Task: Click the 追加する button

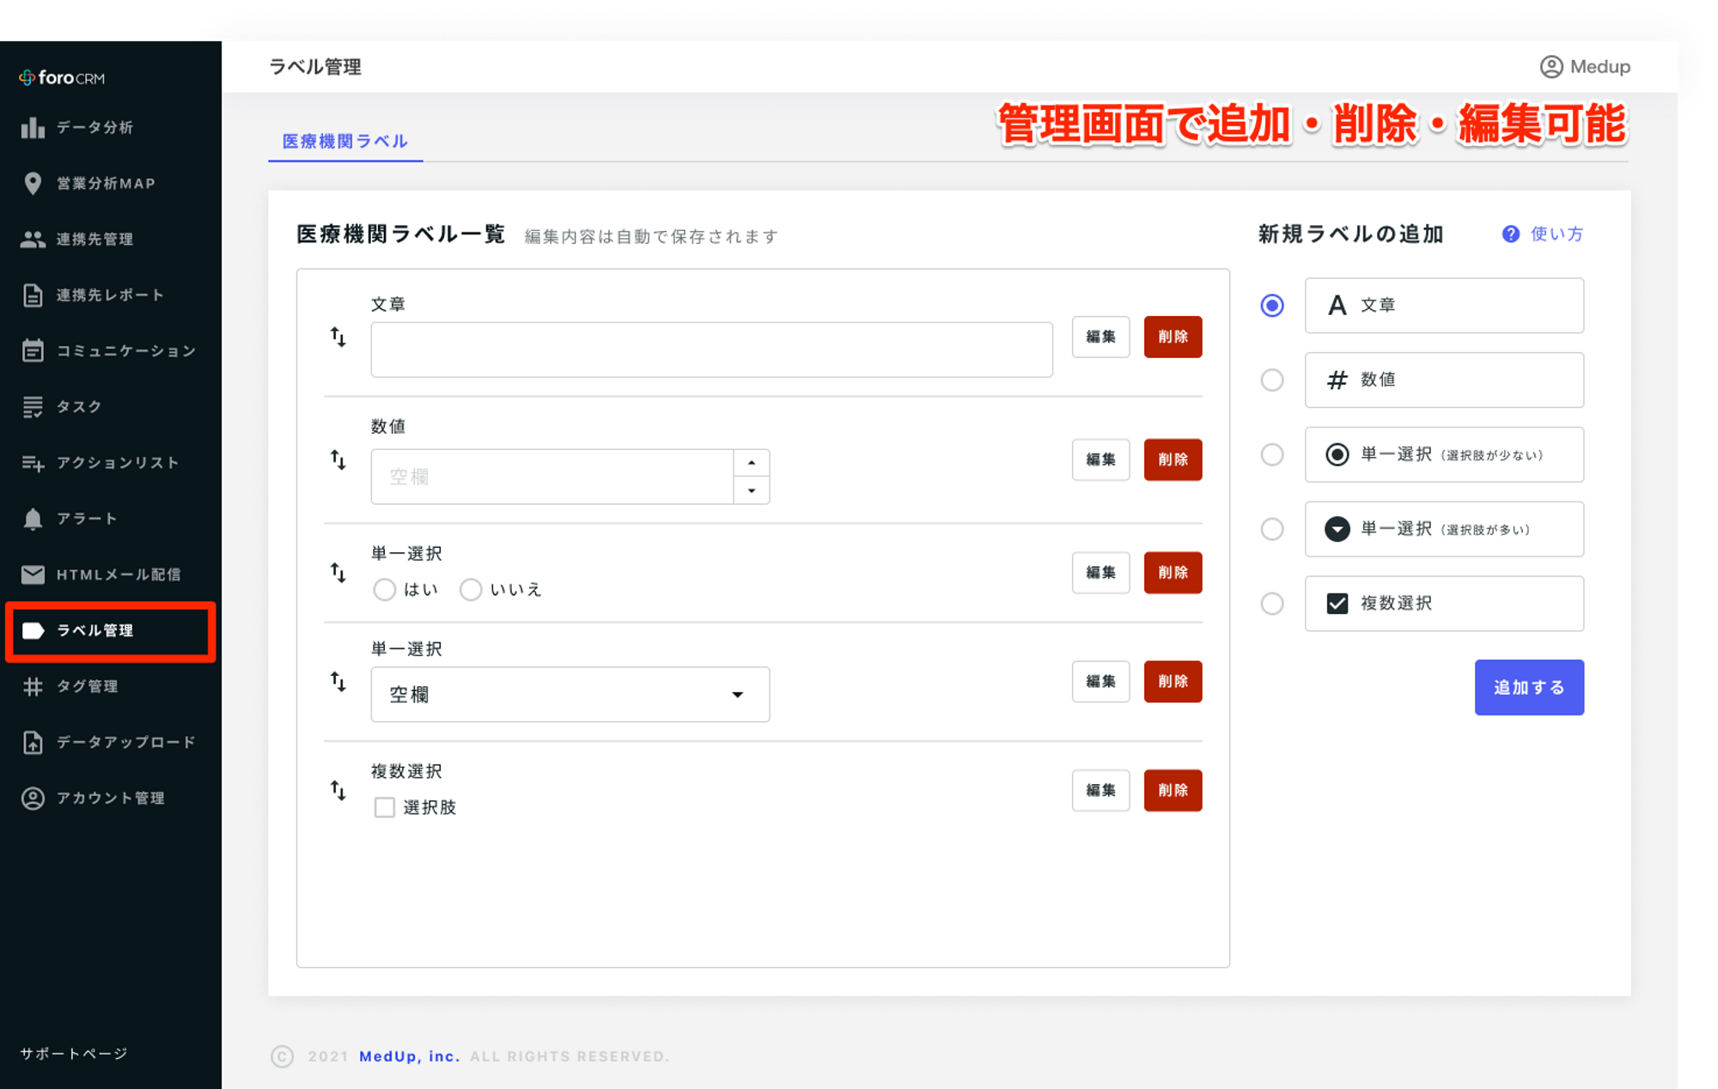Action: click(x=1529, y=687)
